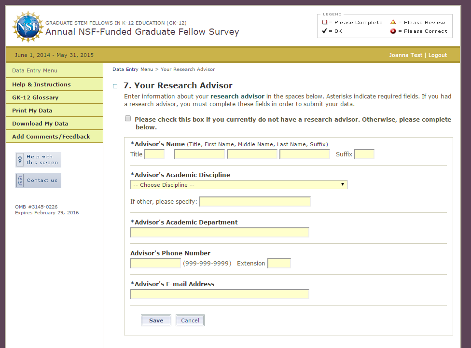Select Download My Data in sidebar
This screenshot has width=471, height=348.
[40, 124]
